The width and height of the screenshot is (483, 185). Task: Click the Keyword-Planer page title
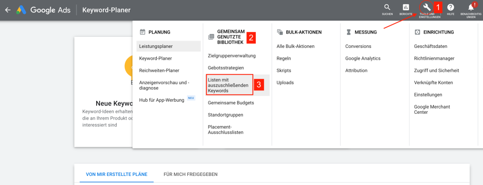click(x=107, y=10)
